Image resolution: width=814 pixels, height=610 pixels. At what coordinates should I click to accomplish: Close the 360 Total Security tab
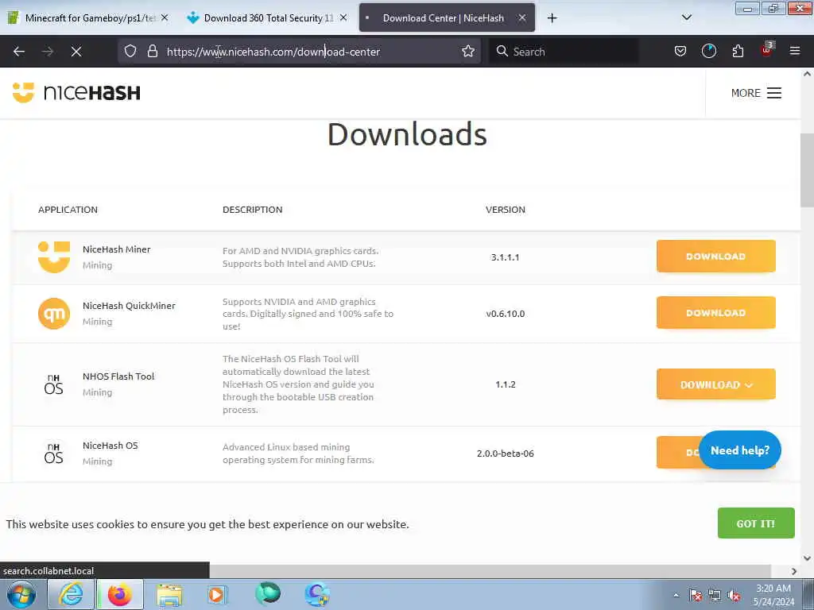(x=343, y=17)
